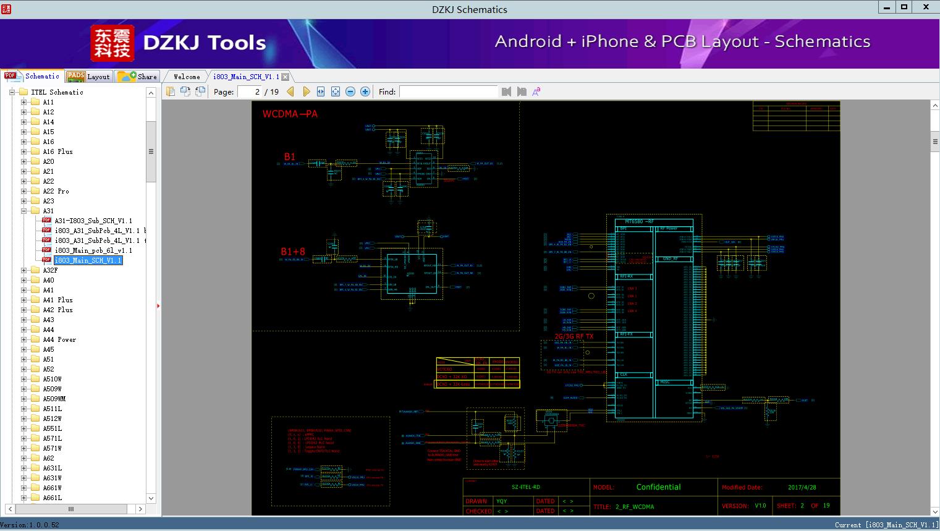Image resolution: width=940 pixels, height=531 pixels.
Task: Click the find next icon
Action: point(522,91)
